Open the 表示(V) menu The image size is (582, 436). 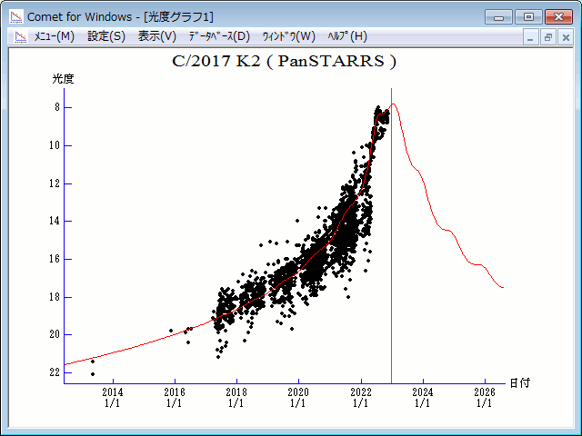(156, 36)
